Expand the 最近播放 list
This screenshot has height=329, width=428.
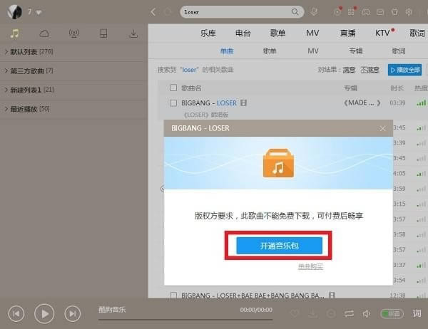(x=25, y=108)
